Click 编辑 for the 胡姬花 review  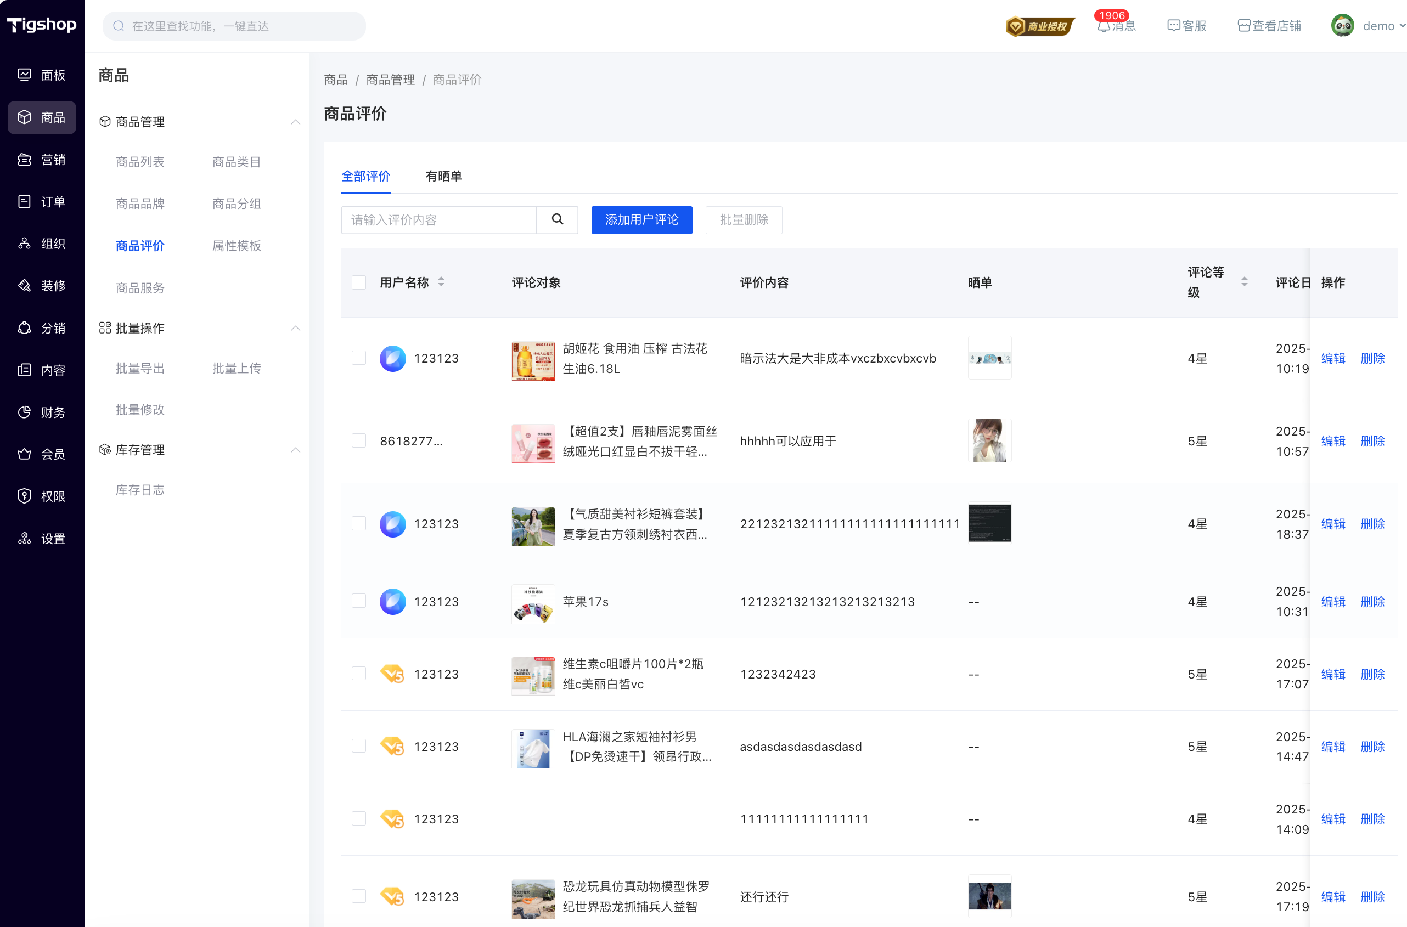click(x=1332, y=358)
